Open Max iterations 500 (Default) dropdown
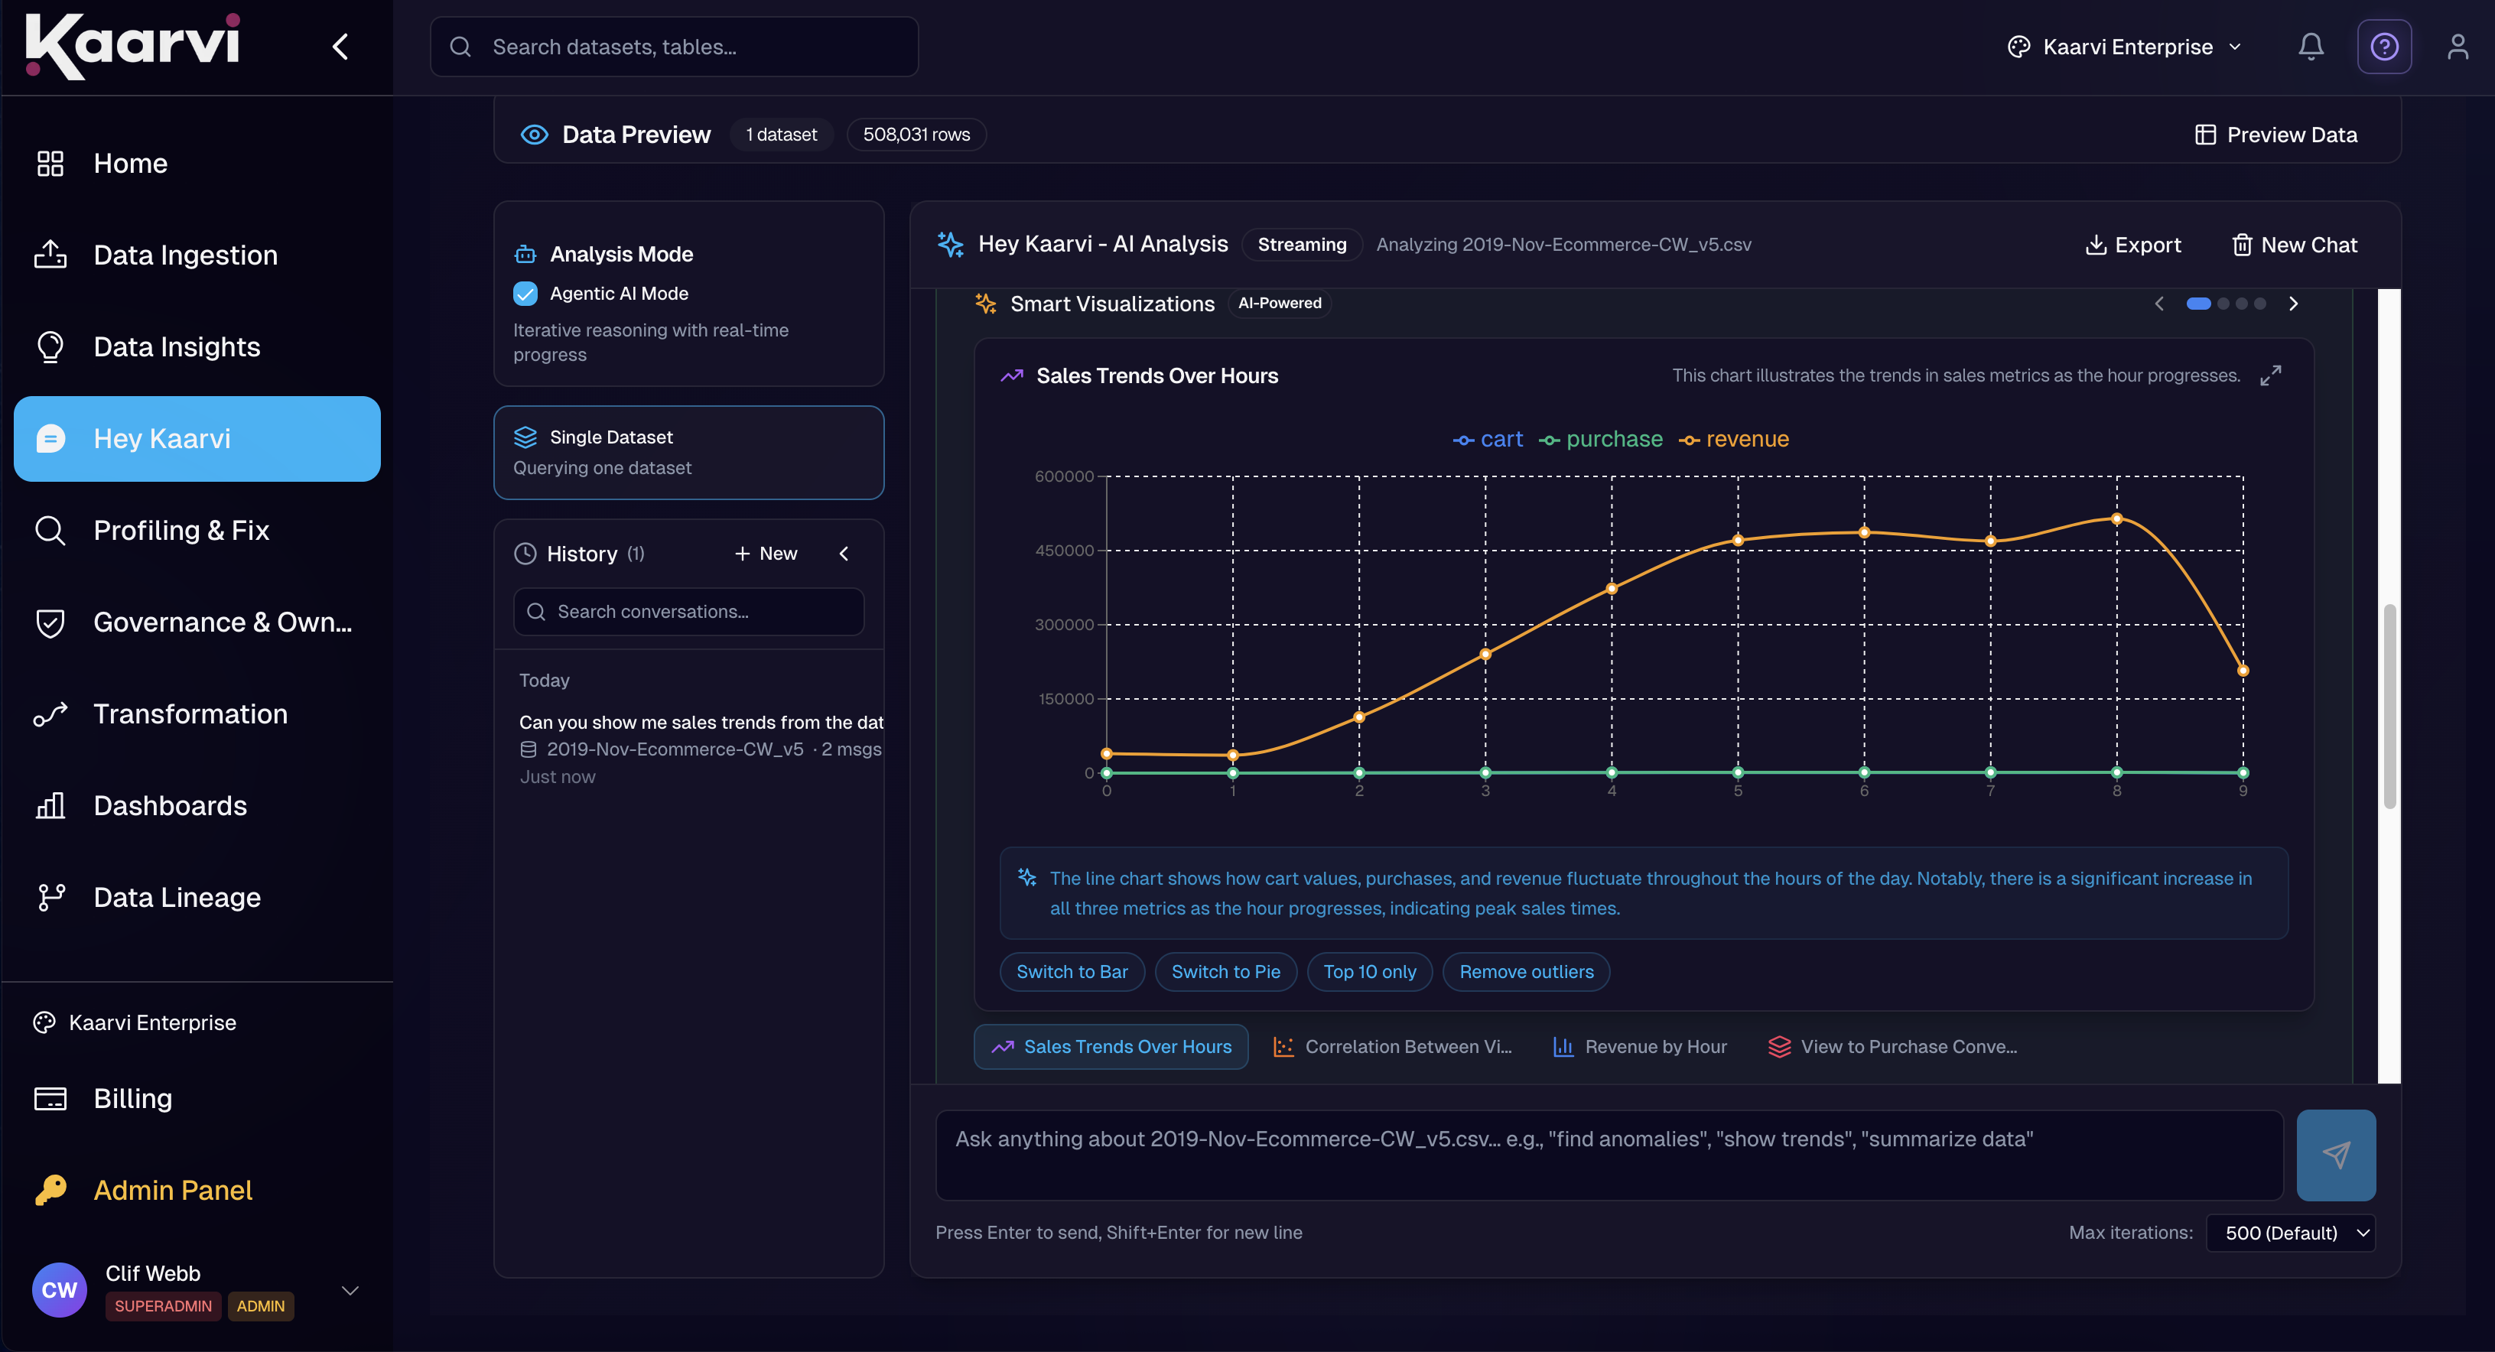The width and height of the screenshot is (2495, 1352). [2291, 1233]
